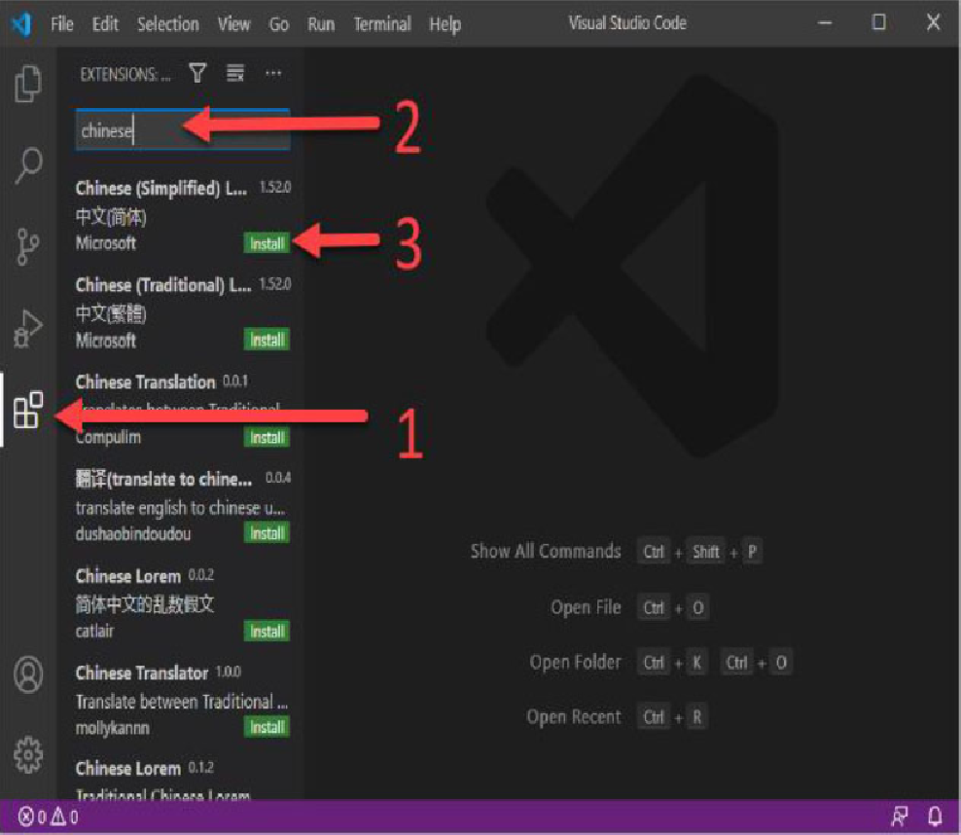Install the dushaobindoudou translate extension
The width and height of the screenshot is (961, 835).
click(x=267, y=533)
